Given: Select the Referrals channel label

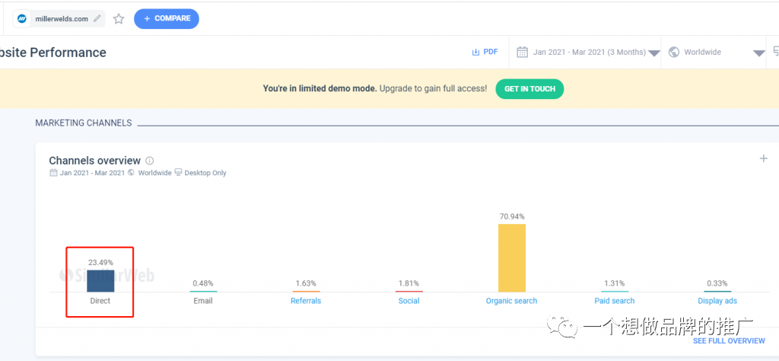Looking at the screenshot, I should [306, 301].
